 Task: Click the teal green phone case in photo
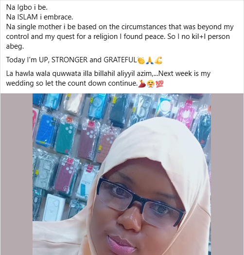point(65,138)
